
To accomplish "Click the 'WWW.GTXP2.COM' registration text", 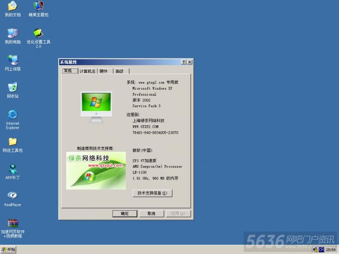I will pyautogui.click(x=145, y=127).
